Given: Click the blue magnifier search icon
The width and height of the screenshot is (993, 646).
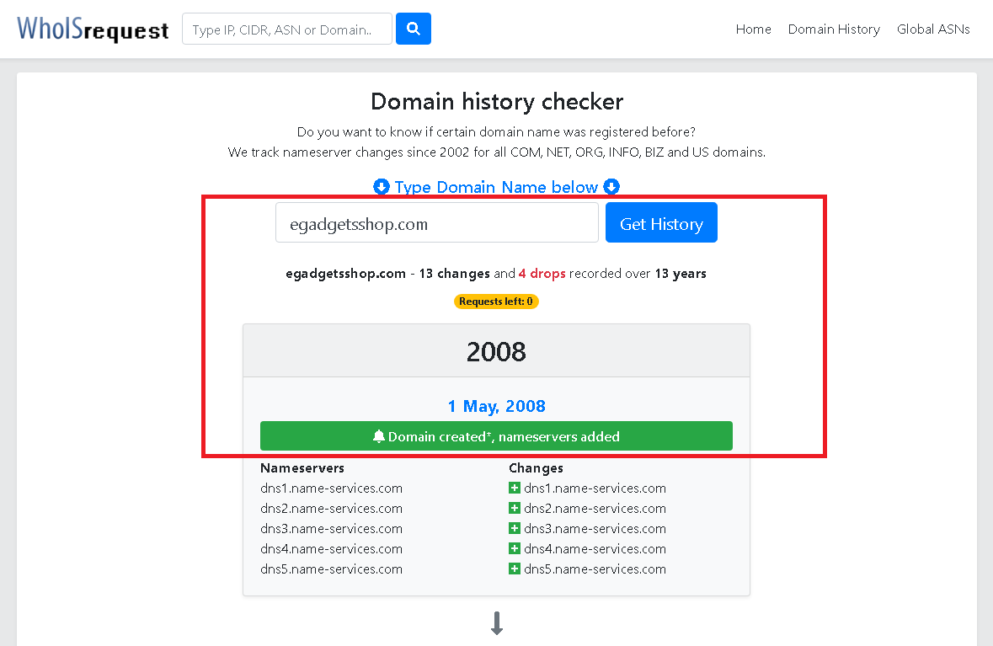Looking at the screenshot, I should (413, 29).
